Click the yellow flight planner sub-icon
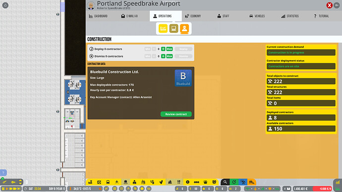This screenshot has width=342, height=192. pyautogui.click(x=163, y=29)
